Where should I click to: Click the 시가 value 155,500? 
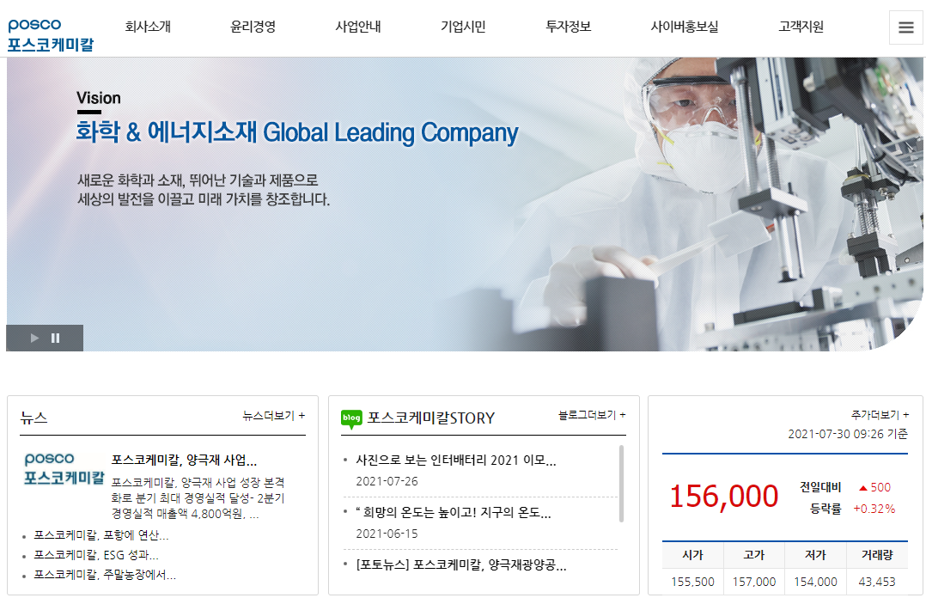pos(692,582)
